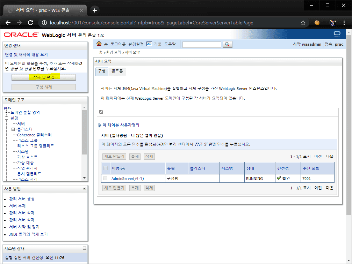This screenshot has width=352, height=264.
Task: Click 홈 in top menu
Action: point(106,44)
